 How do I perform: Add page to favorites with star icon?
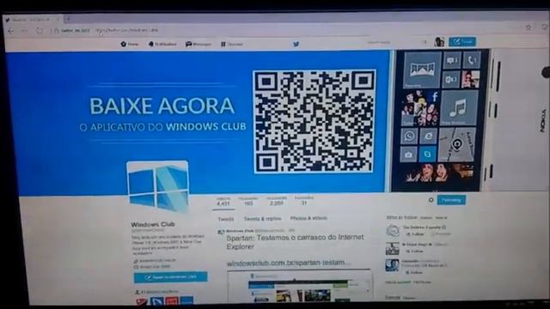point(529,27)
